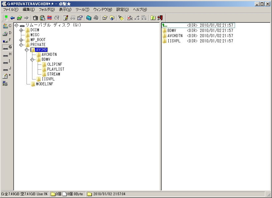Click the blue back arrow in toolbar
This screenshot has width=272, height=198.
[x=12, y=18]
